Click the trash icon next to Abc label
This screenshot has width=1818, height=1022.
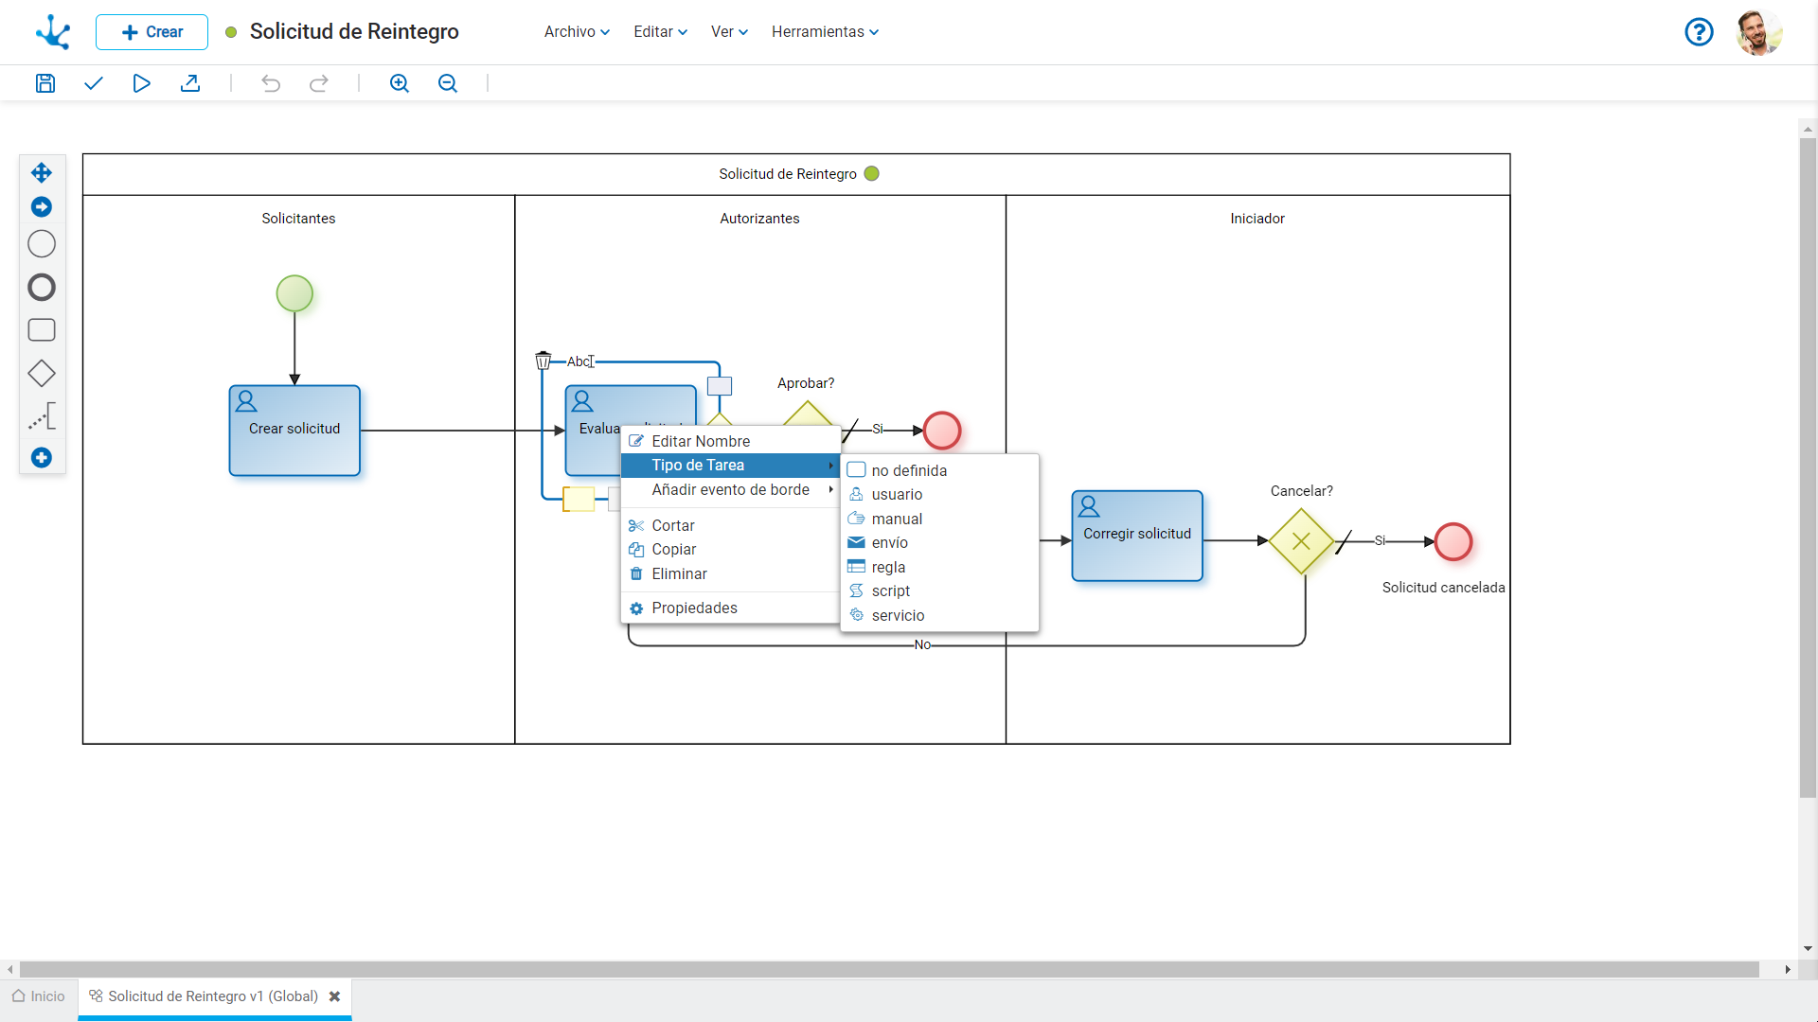(543, 361)
